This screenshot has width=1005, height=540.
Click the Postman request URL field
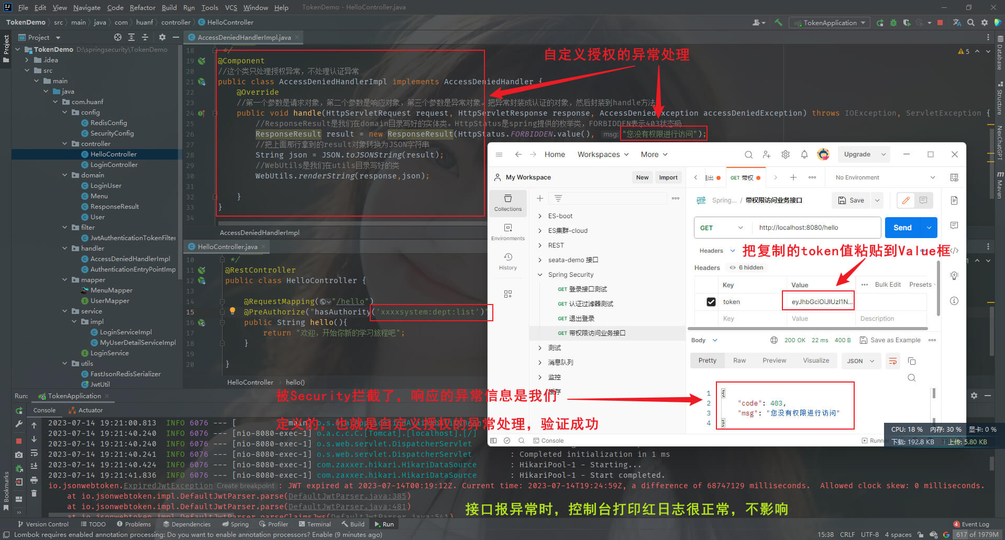coord(817,228)
